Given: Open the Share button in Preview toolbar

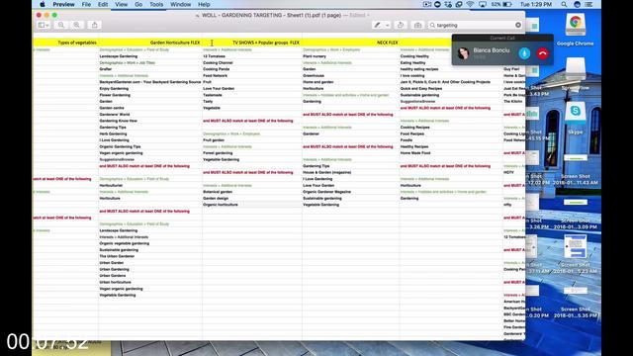Looking at the screenshot, I should coord(95,25).
